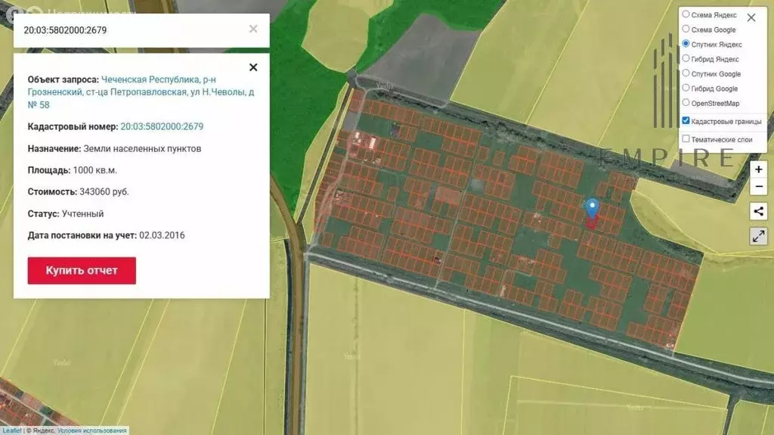The width and height of the screenshot is (774, 435).
Task: Uncheck Кадастровые границы overlay
Action: point(686,121)
